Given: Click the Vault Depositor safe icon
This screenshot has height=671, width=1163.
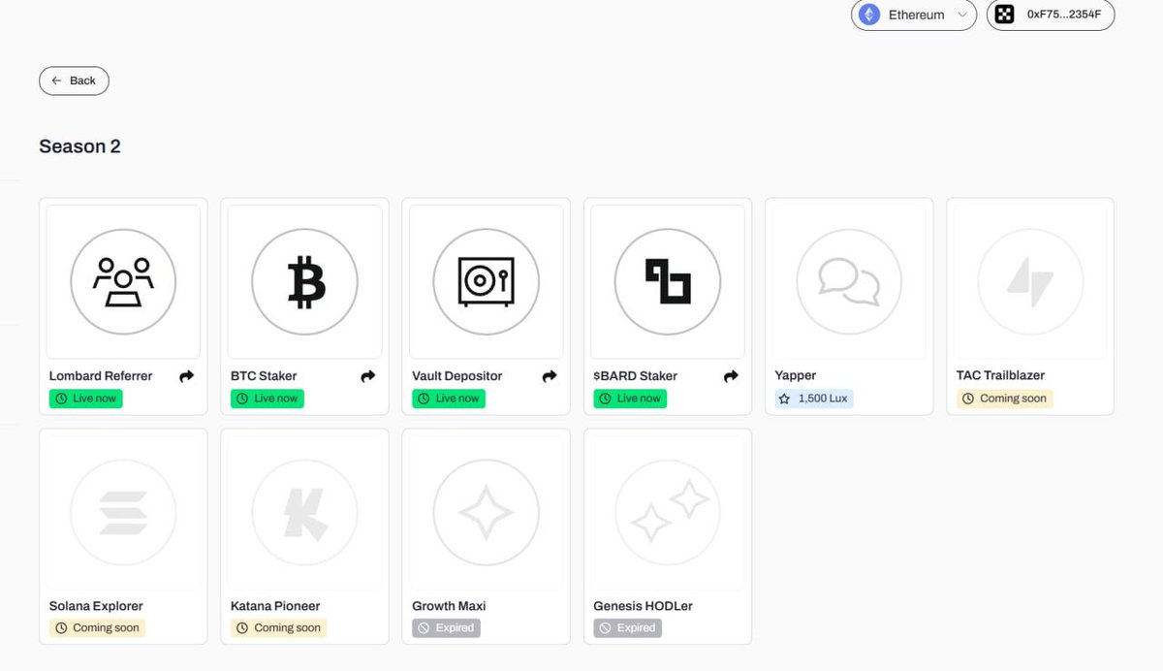Looking at the screenshot, I should tap(486, 281).
